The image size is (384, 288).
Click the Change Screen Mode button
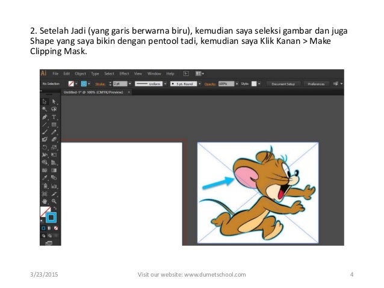[x=49, y=243]
